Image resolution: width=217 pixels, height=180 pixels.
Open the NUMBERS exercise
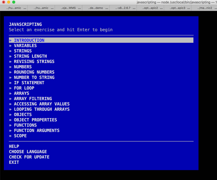pyautogui.click(x=23, y=67)
